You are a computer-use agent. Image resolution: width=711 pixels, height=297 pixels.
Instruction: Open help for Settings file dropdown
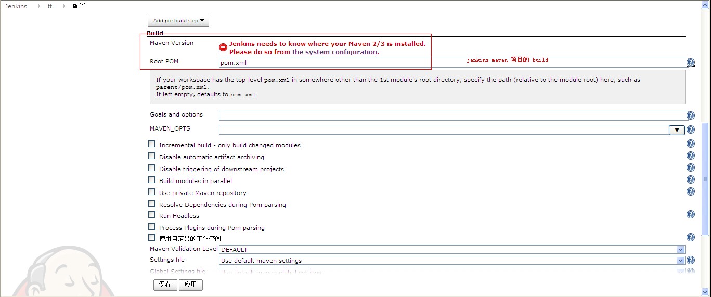click(691, 261)
